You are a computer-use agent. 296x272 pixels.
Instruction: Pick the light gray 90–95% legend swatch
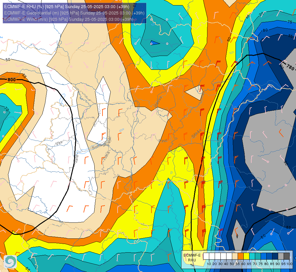click(x=281, y=256)
